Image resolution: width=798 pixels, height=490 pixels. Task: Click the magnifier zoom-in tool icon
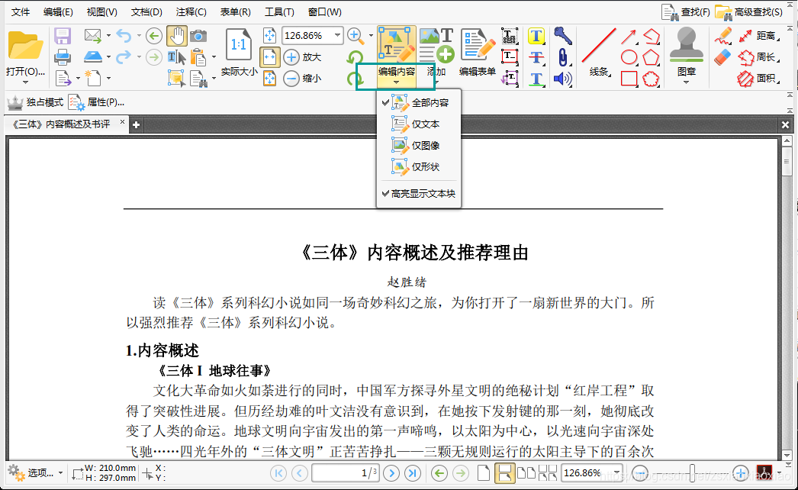356,36
